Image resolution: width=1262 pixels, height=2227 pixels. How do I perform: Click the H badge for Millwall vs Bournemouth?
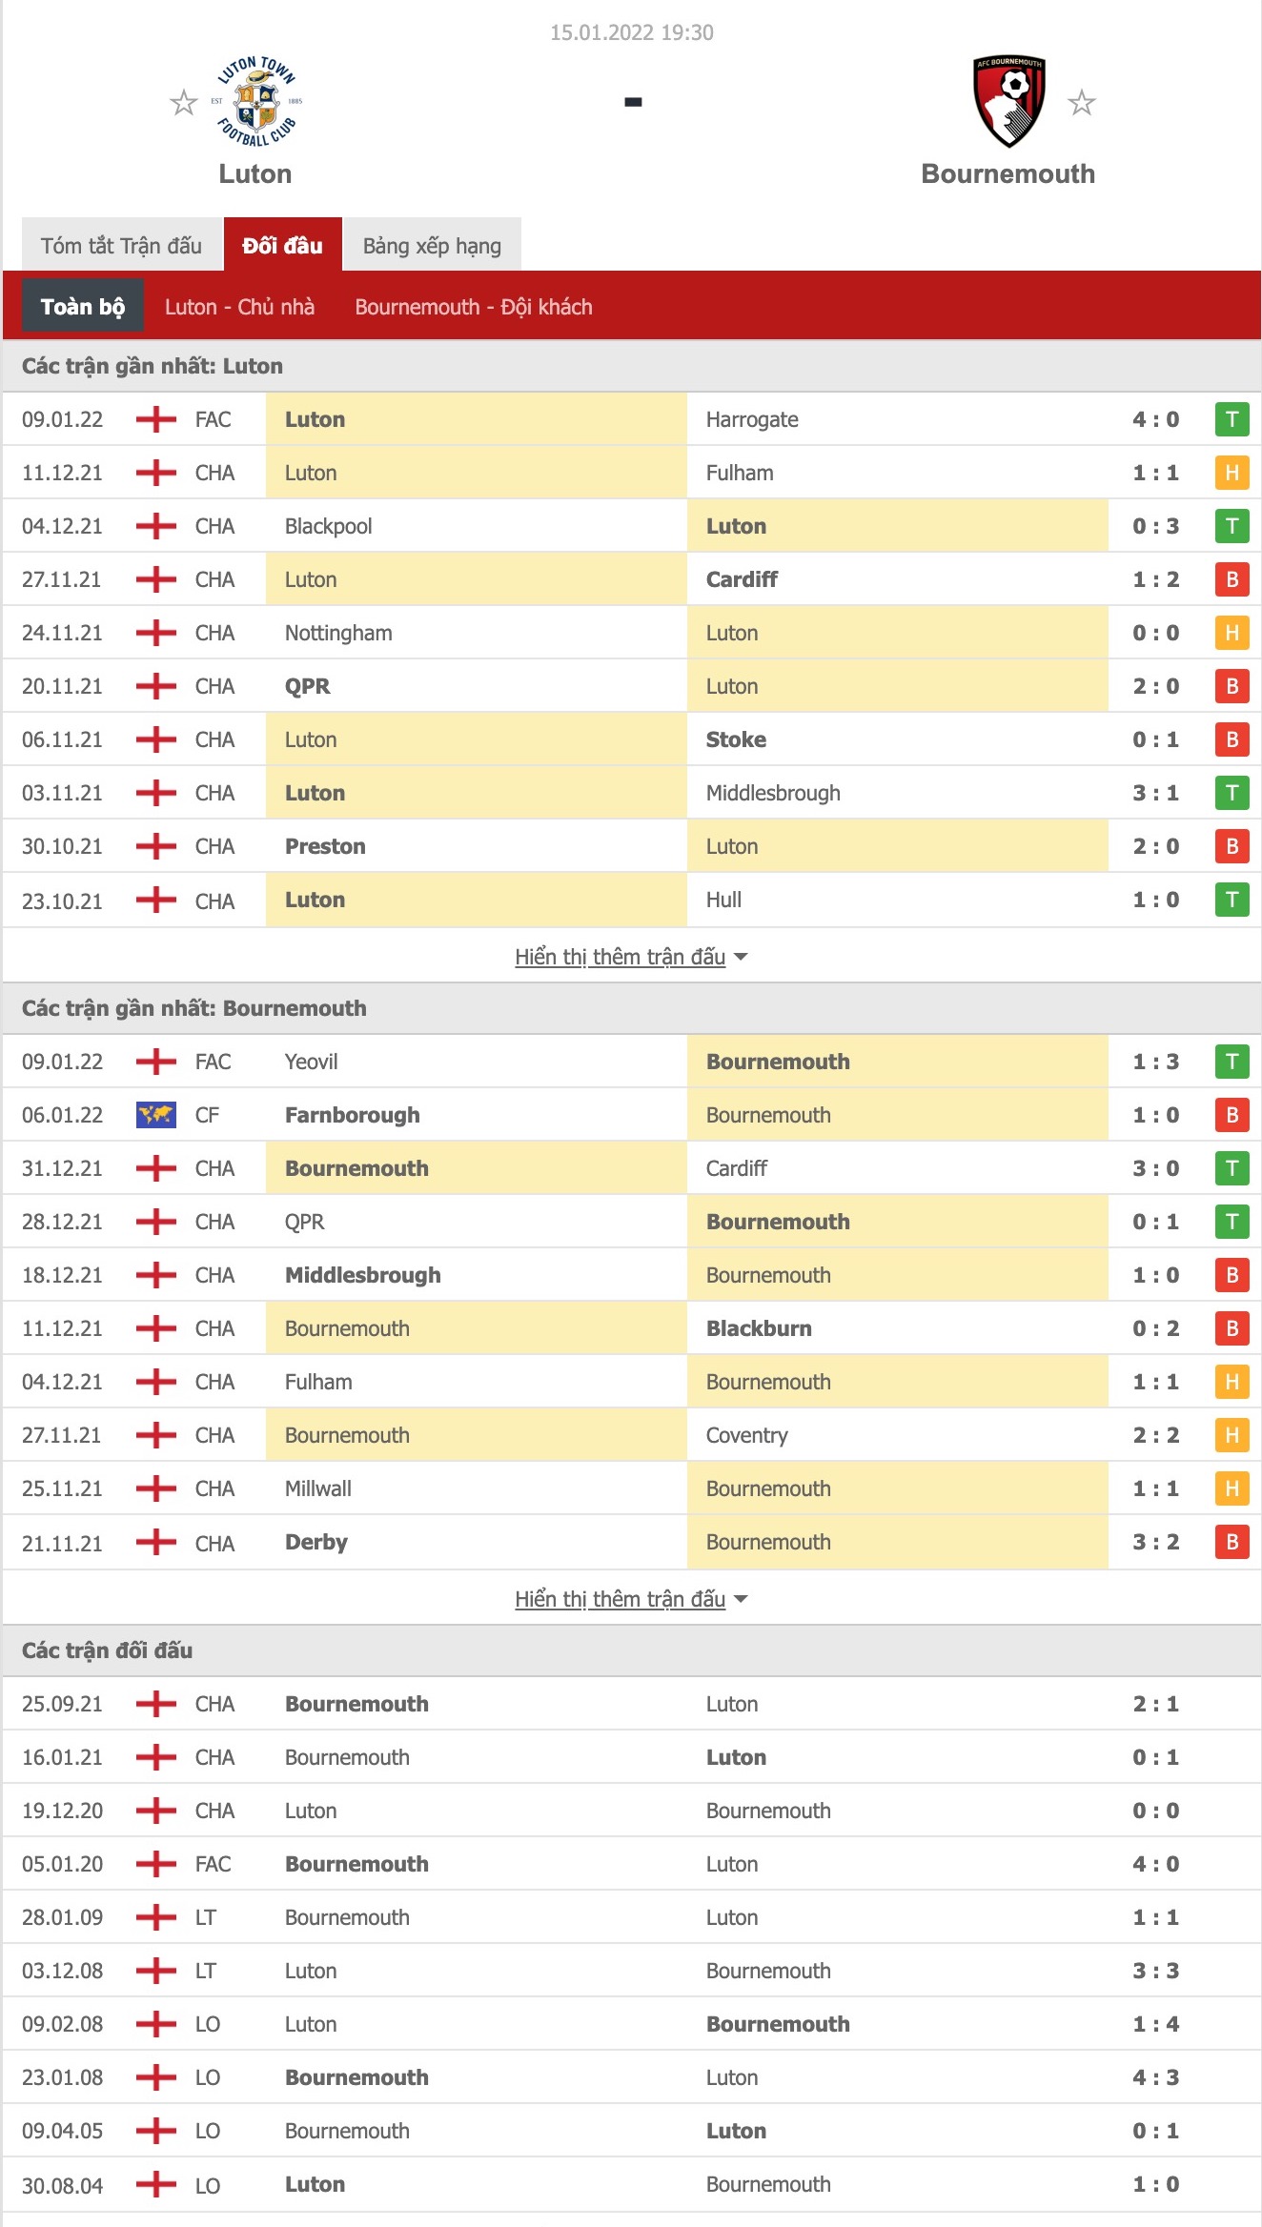tap(1231, 1488)
